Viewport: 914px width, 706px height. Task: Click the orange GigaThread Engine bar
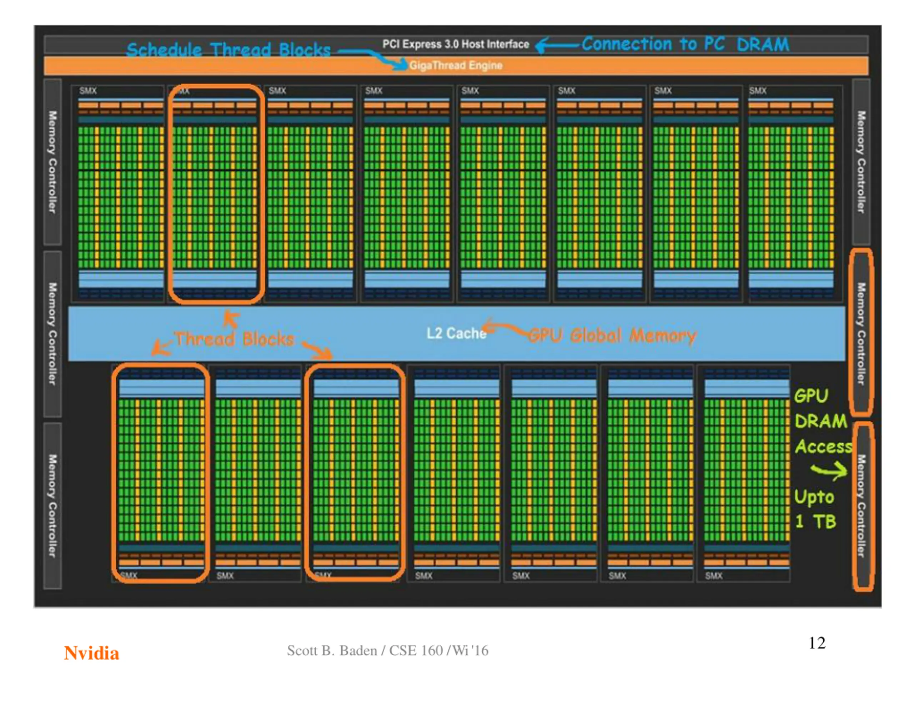point(456,66)
